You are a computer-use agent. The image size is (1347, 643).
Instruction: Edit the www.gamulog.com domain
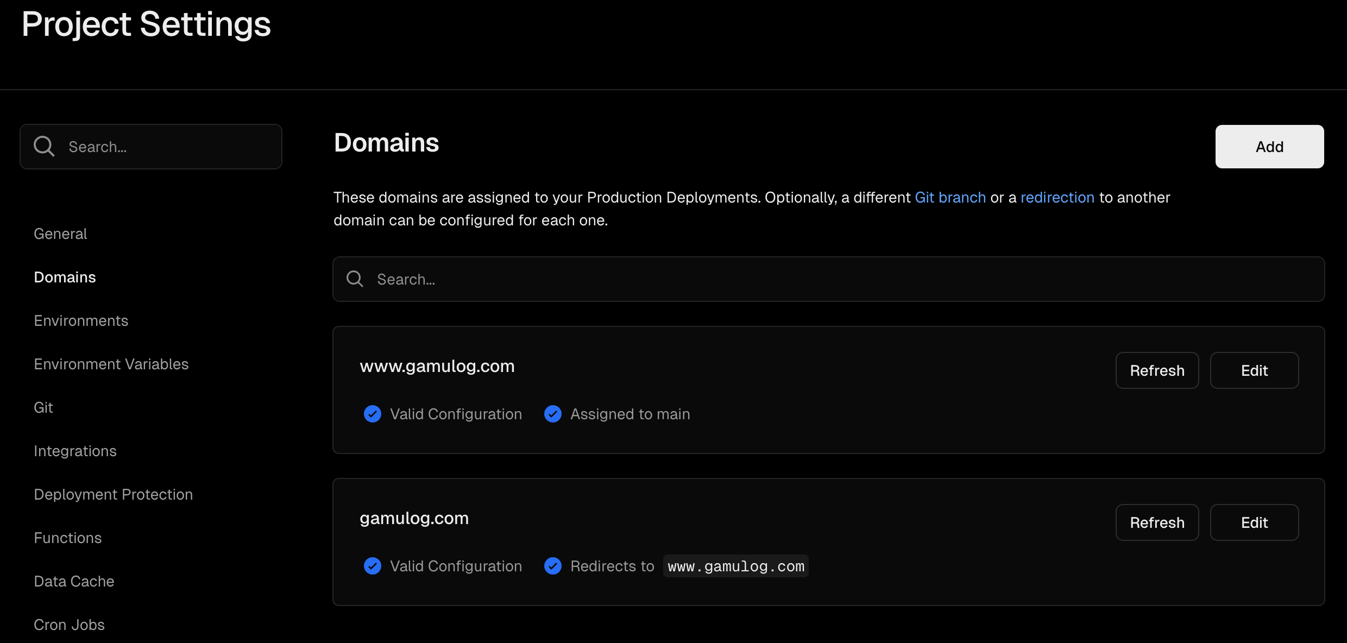click(x=1254, y=370)
